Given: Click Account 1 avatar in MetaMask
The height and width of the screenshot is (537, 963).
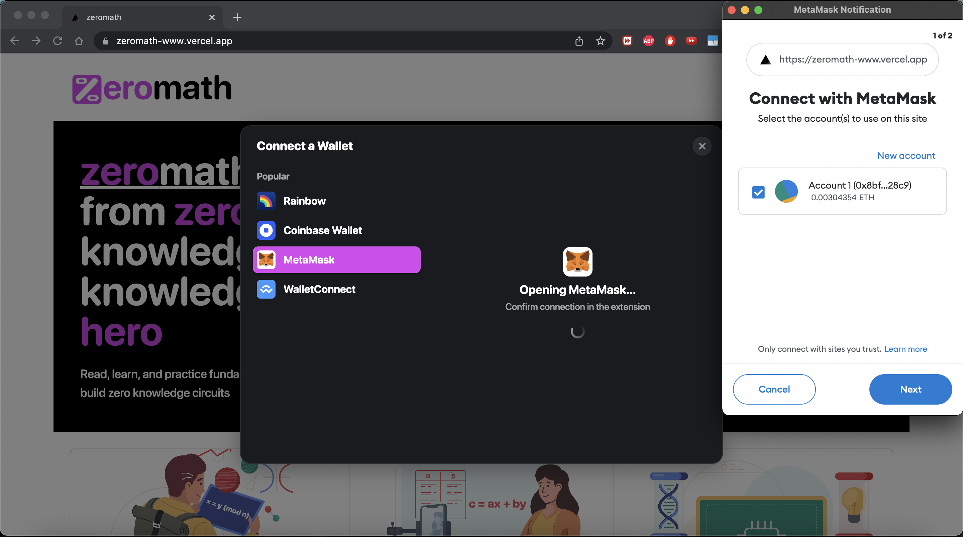Looking at the screenshot, I should pyautogui.click(x=786, y=191).
